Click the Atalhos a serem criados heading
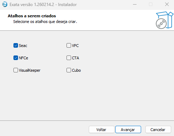 coord(32,16)
